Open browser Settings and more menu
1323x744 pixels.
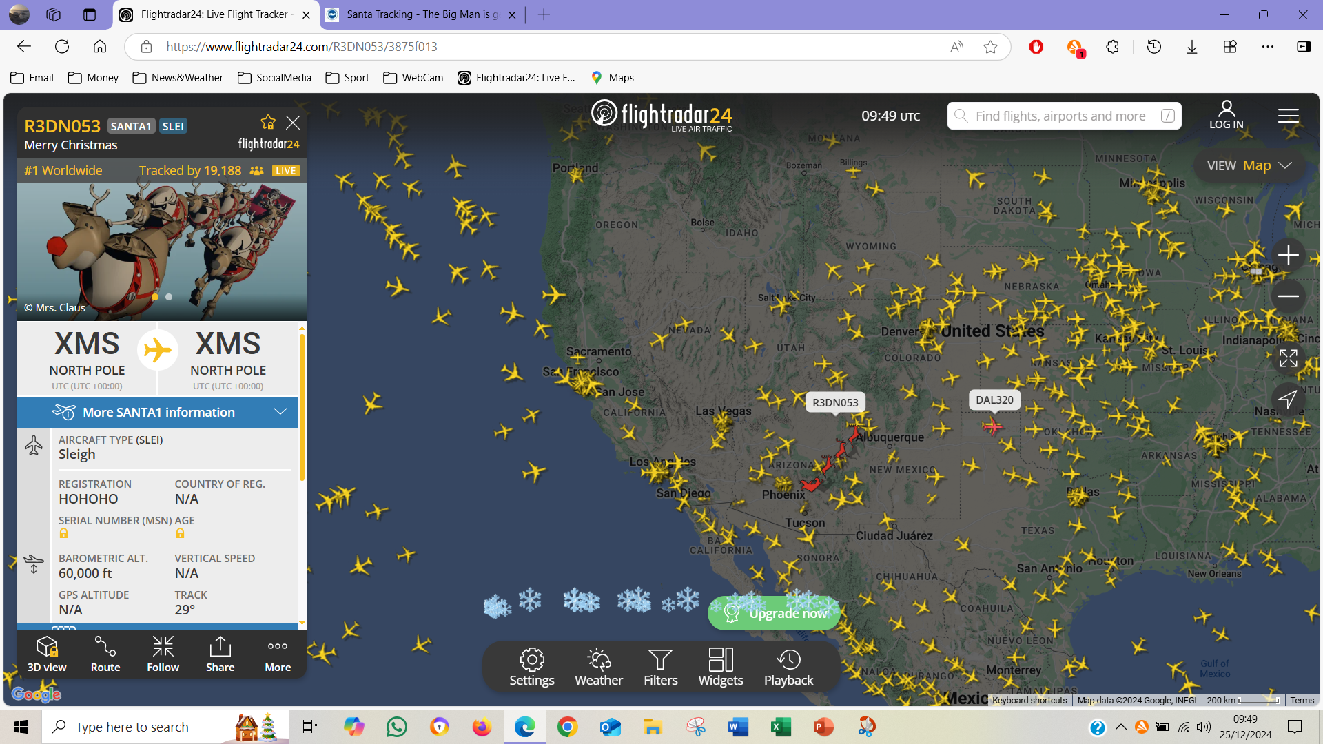(1268, 47)
